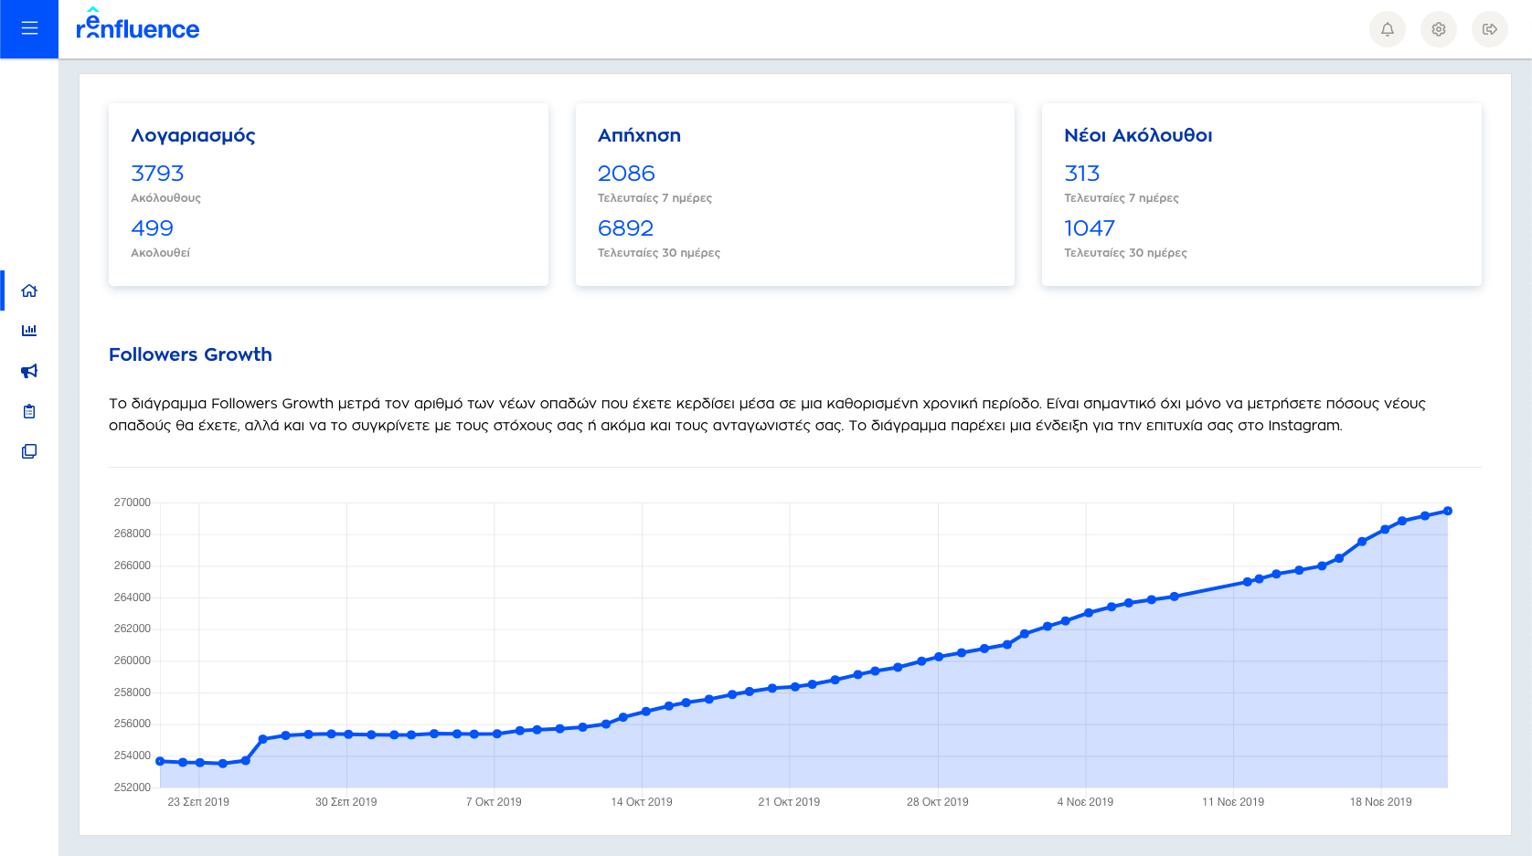Click the last data point on chart

tap(1448, 512)
